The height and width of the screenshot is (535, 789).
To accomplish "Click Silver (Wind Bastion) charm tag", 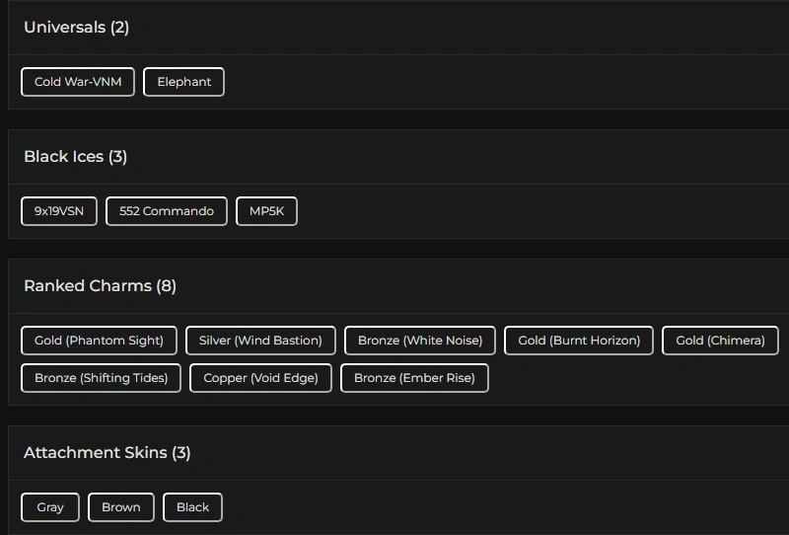I will click(260, 341).
